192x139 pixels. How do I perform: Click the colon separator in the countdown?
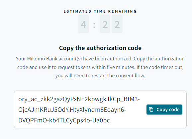click(94, 25)
